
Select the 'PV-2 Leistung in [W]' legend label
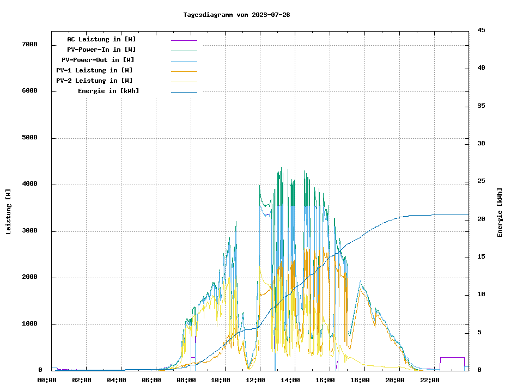[94, 81]
